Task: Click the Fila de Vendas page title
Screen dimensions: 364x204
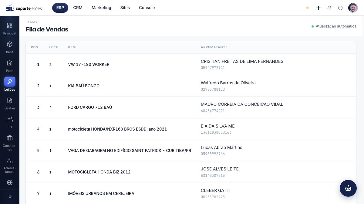Action: pos(47,29)
